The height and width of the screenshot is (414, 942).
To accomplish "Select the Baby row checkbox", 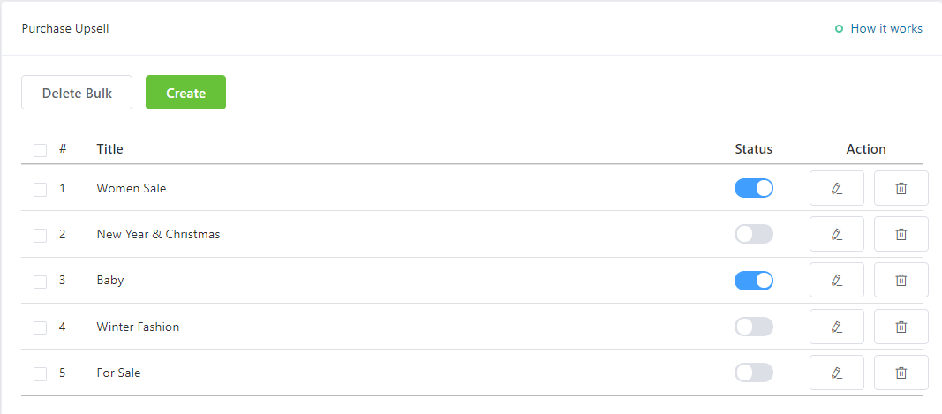I will (x=40, y=282).
